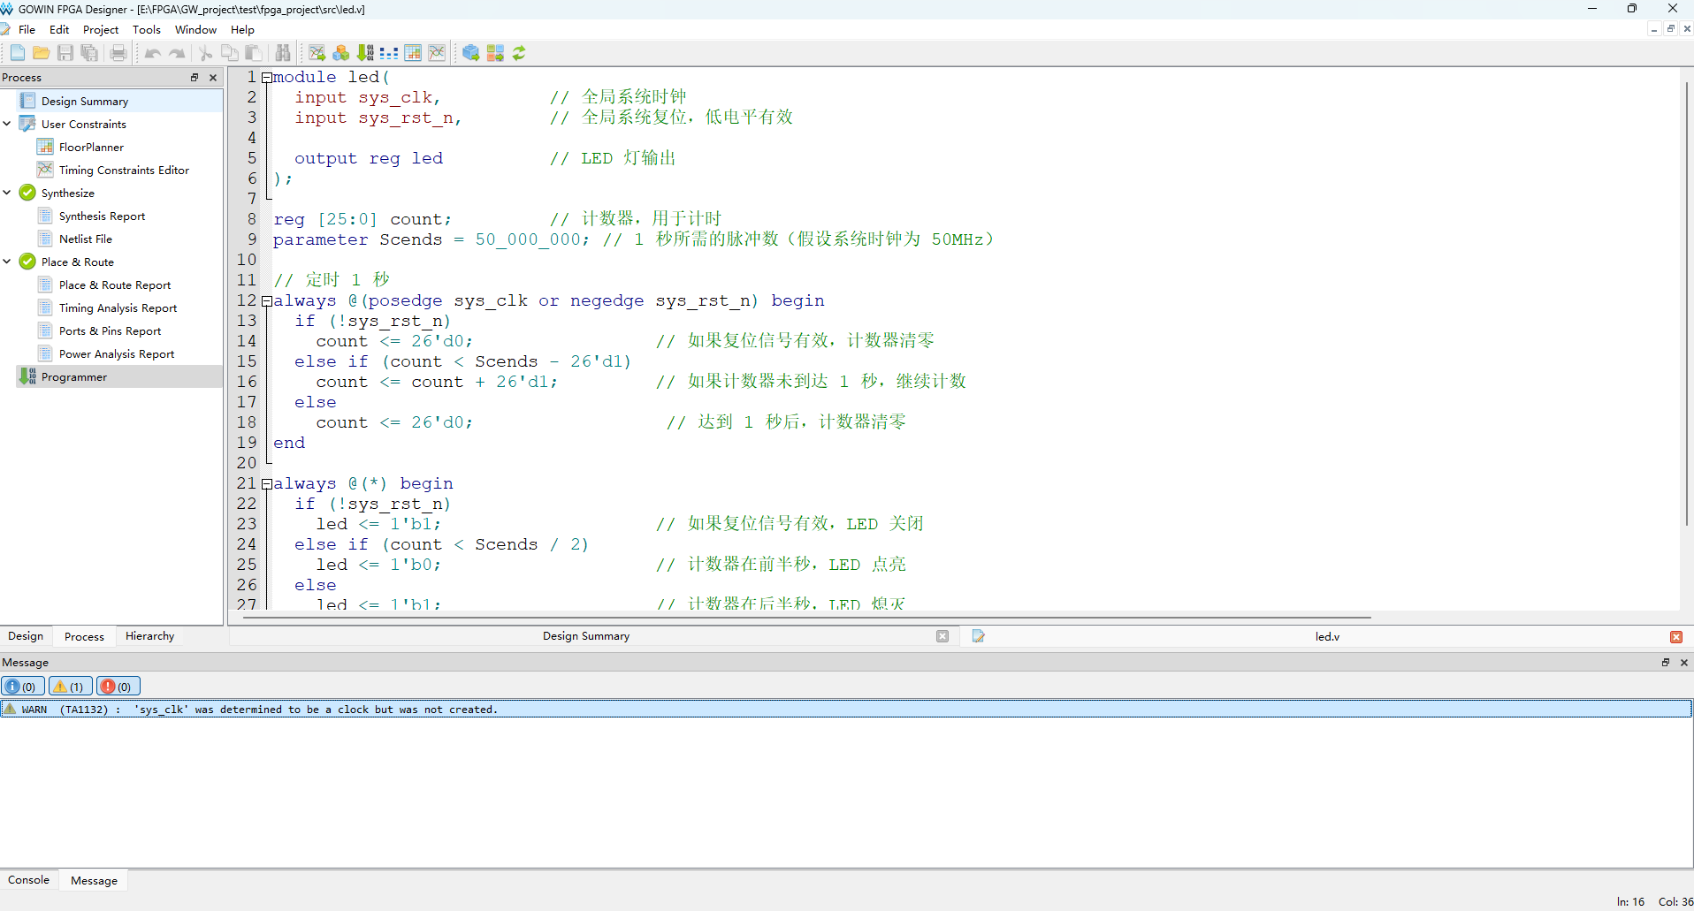The height and width of the screenshot is (911, 1694).
Task: Switch to the Message bottom tab
Action: click(x=94, y=880)
